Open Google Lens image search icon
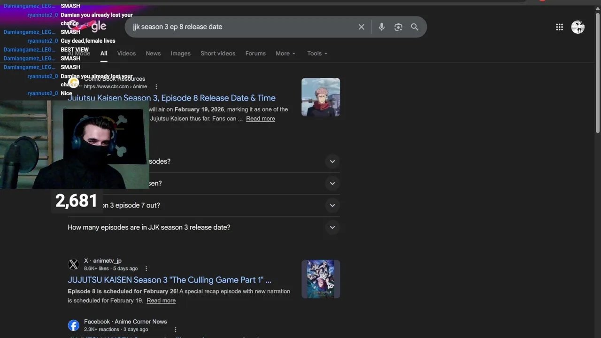601x338 pixels. coord(398,27)
